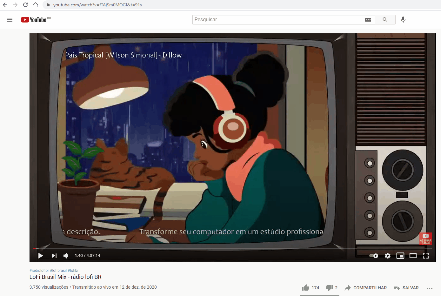
Task: Switch to theater mode
Action: 413,256
